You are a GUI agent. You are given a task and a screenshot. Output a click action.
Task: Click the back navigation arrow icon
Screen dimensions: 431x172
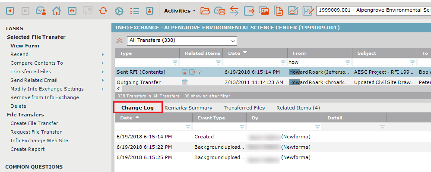pyautogui.click(x=10, y=11)
